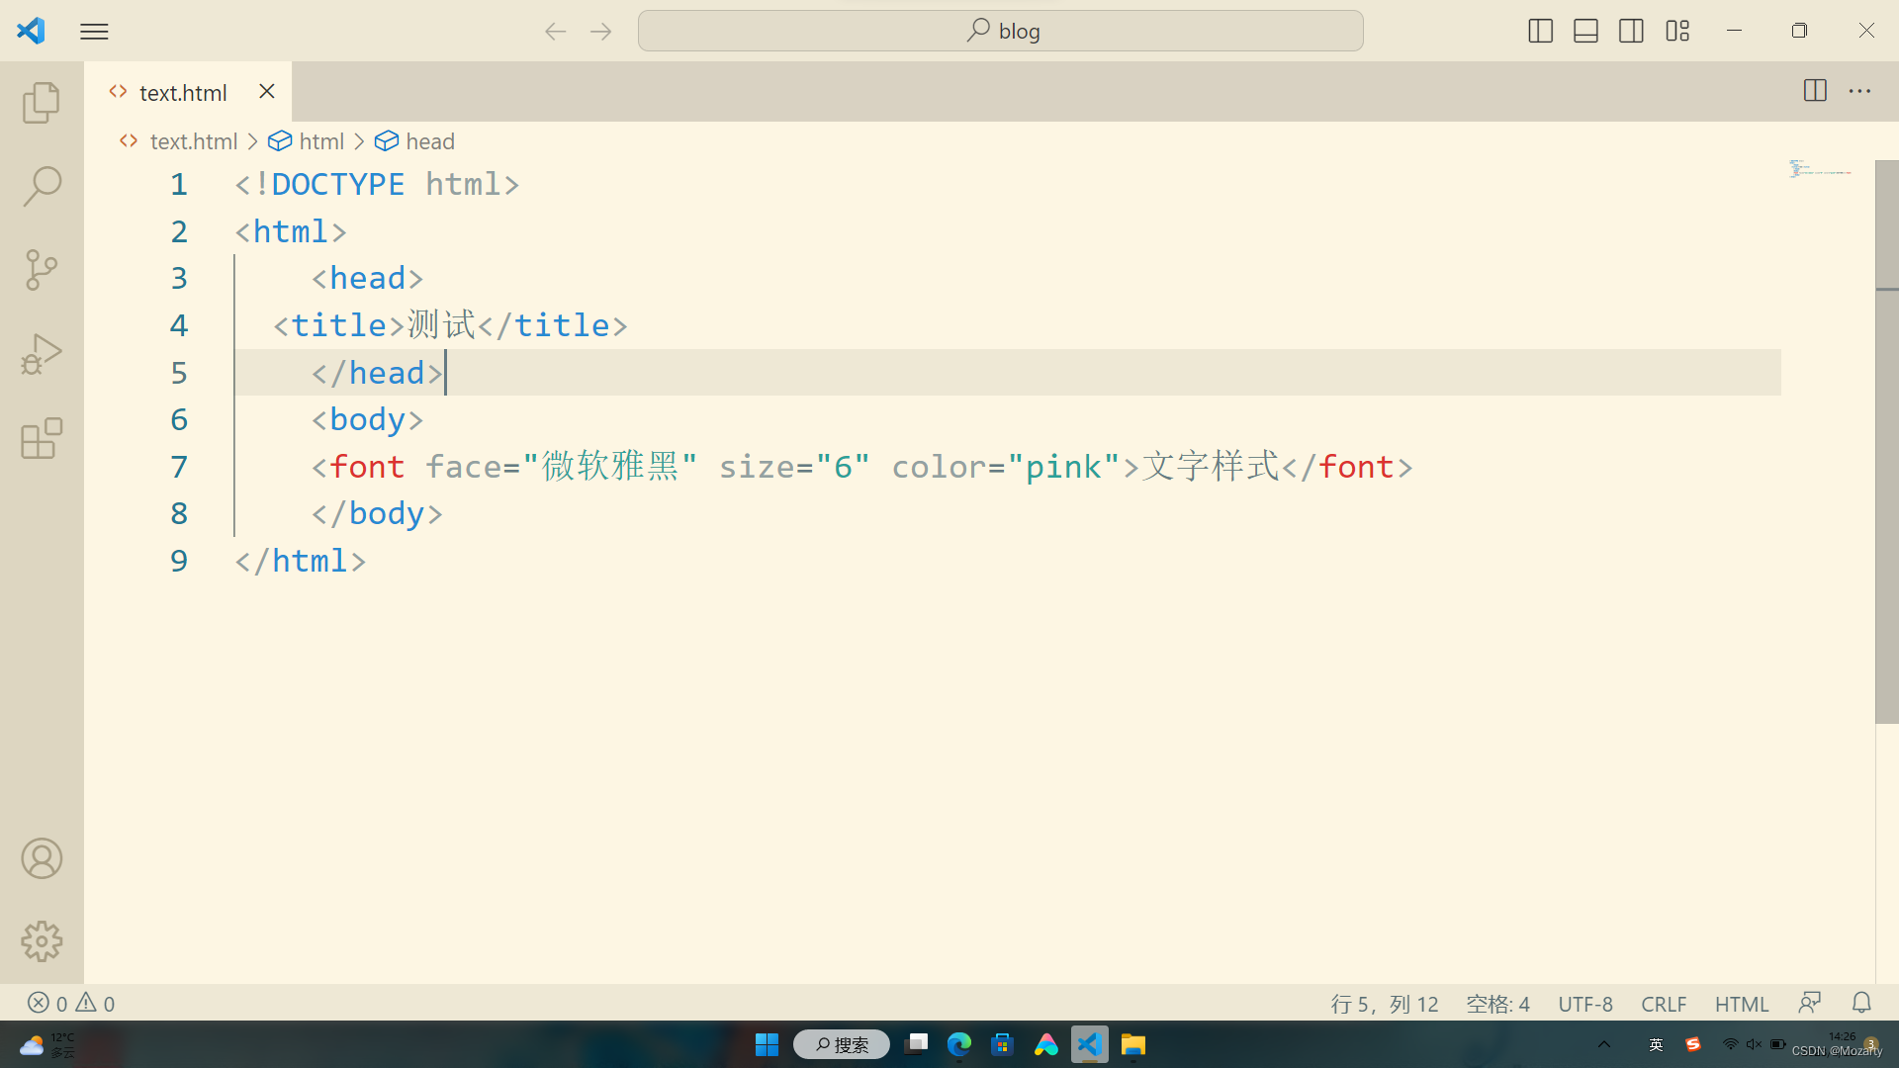Viewport: 1899px width, 1068px height.
Task: Close the text.html tab
Action: pyautogui.click(x=267, y=91)
